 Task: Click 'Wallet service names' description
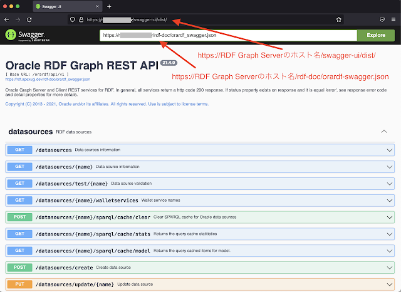160,201
